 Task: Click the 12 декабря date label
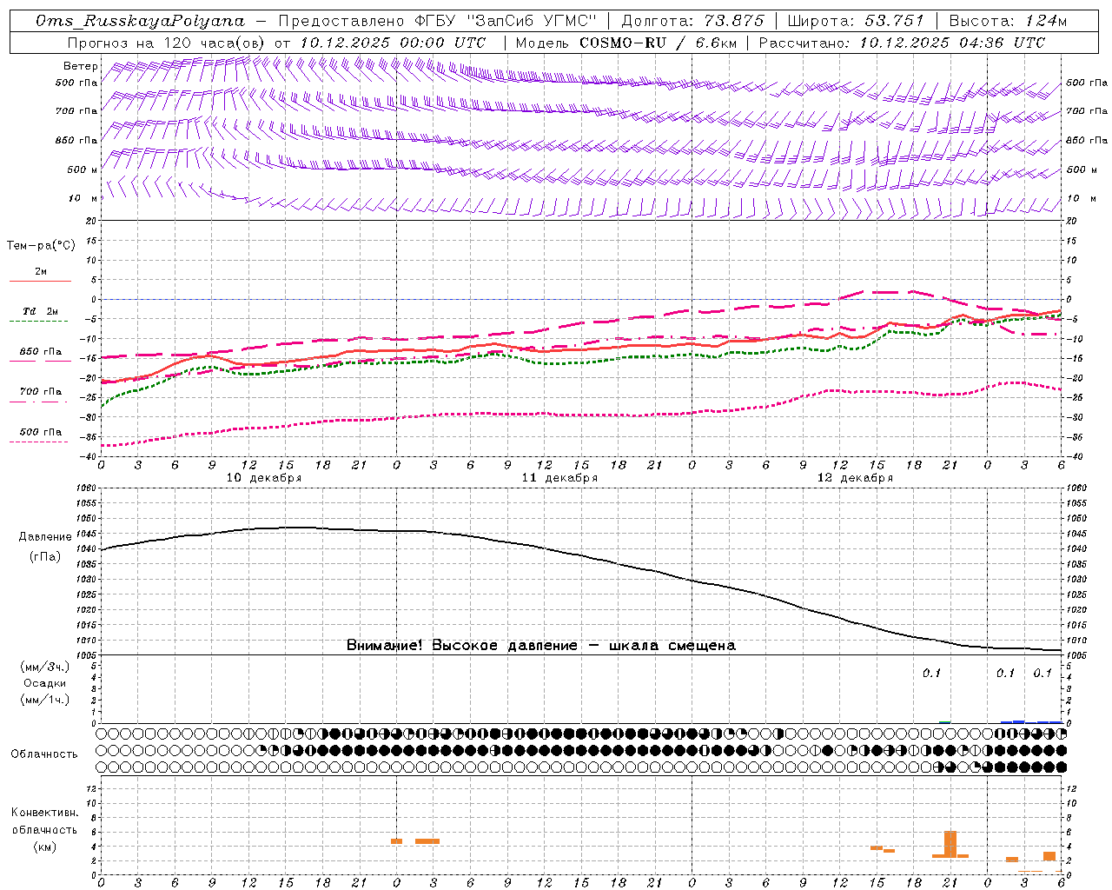[855, 478]
